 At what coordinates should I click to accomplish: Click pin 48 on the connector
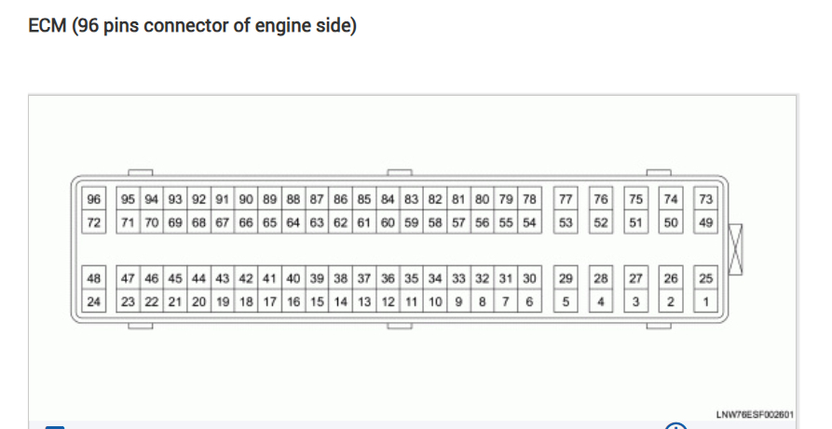(94, 278)
